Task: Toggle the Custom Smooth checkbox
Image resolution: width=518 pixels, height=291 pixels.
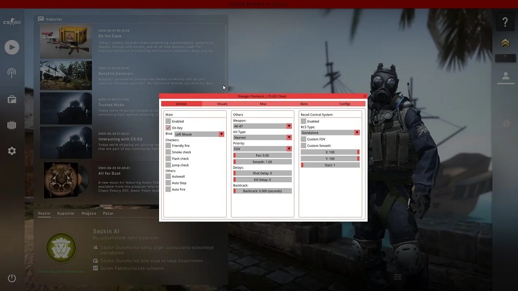Action: click(304, 145)
